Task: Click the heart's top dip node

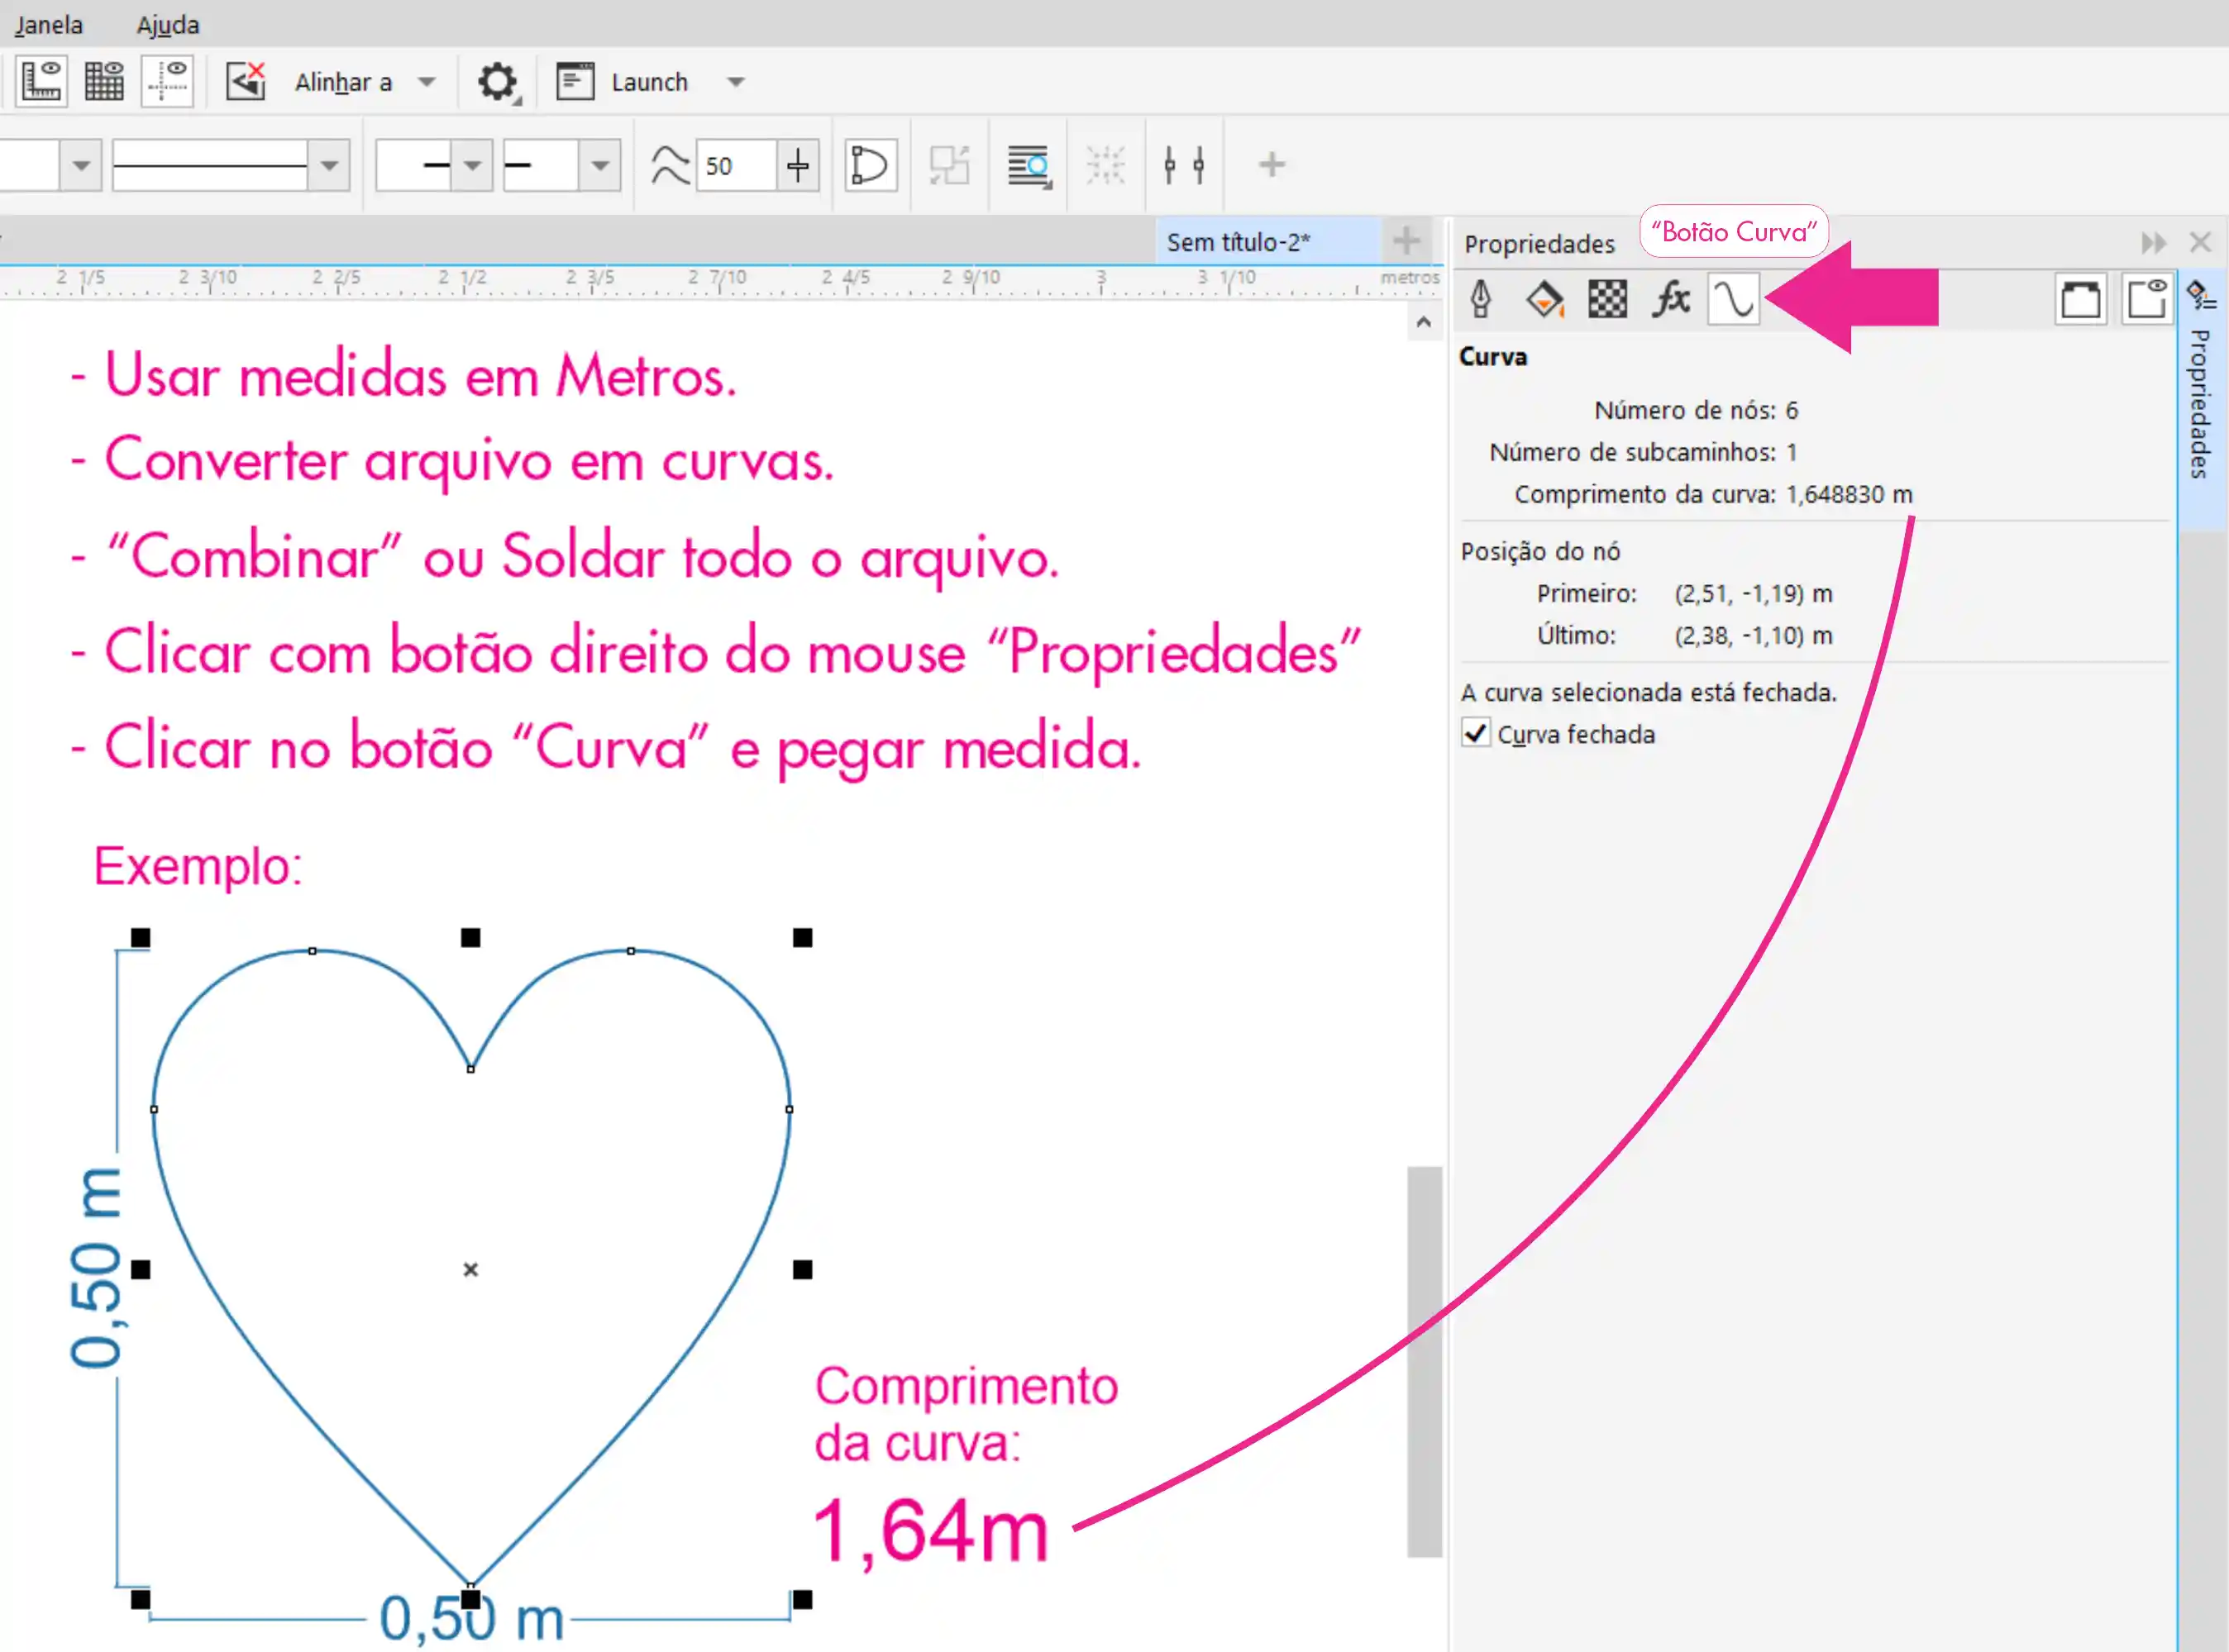Action: point(471,1069)
